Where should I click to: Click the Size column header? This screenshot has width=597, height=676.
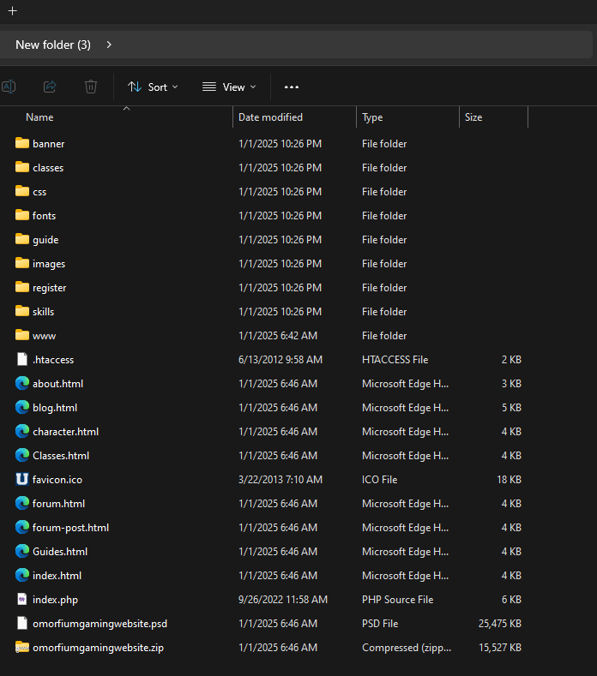click(473, 117)
